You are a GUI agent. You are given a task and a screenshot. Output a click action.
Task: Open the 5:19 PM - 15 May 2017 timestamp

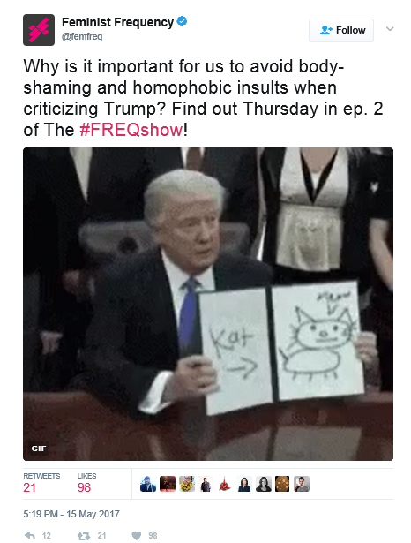(x=71, y=514)
